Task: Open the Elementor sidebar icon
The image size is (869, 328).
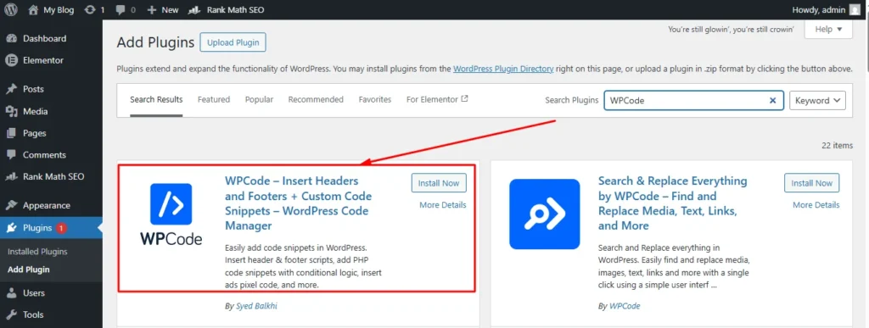Action: click(11, 60)
